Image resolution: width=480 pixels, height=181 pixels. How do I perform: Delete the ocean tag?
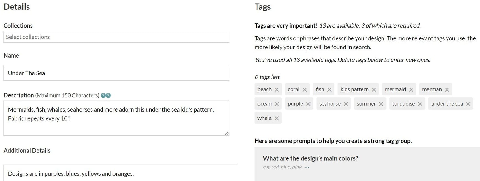pos(277,104)
